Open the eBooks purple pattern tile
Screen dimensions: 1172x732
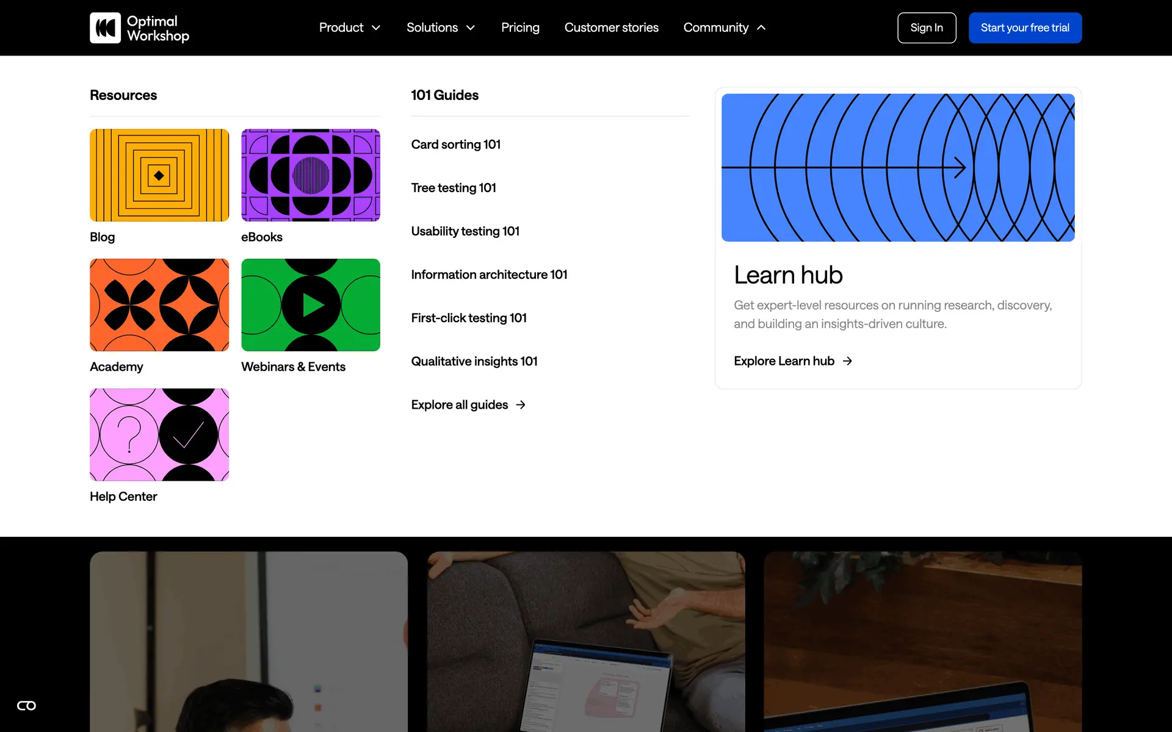pyautogui.click(x=311, y=175)
